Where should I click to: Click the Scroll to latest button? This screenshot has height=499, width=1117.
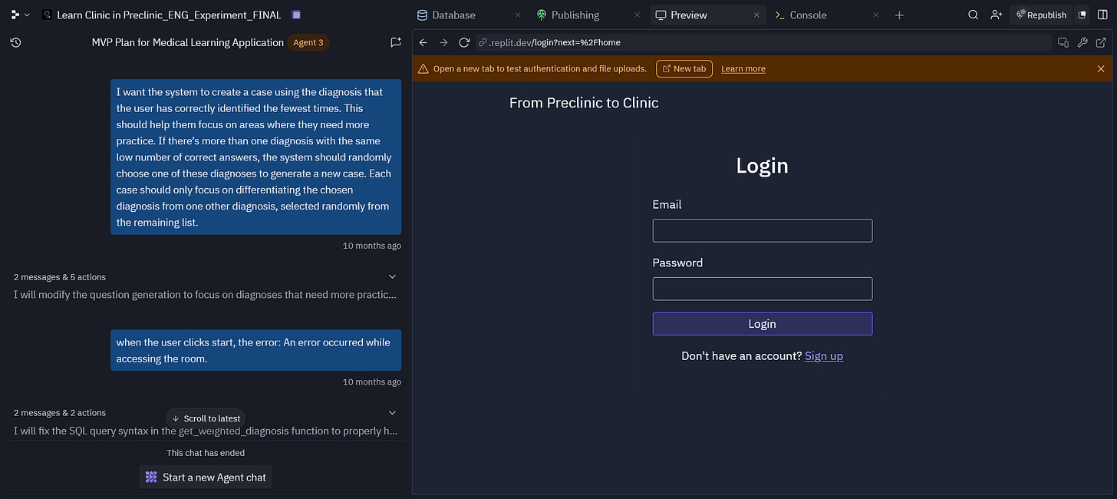[206, 418]
